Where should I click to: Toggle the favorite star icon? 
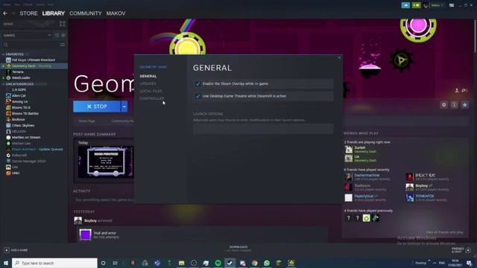point(464,105)
